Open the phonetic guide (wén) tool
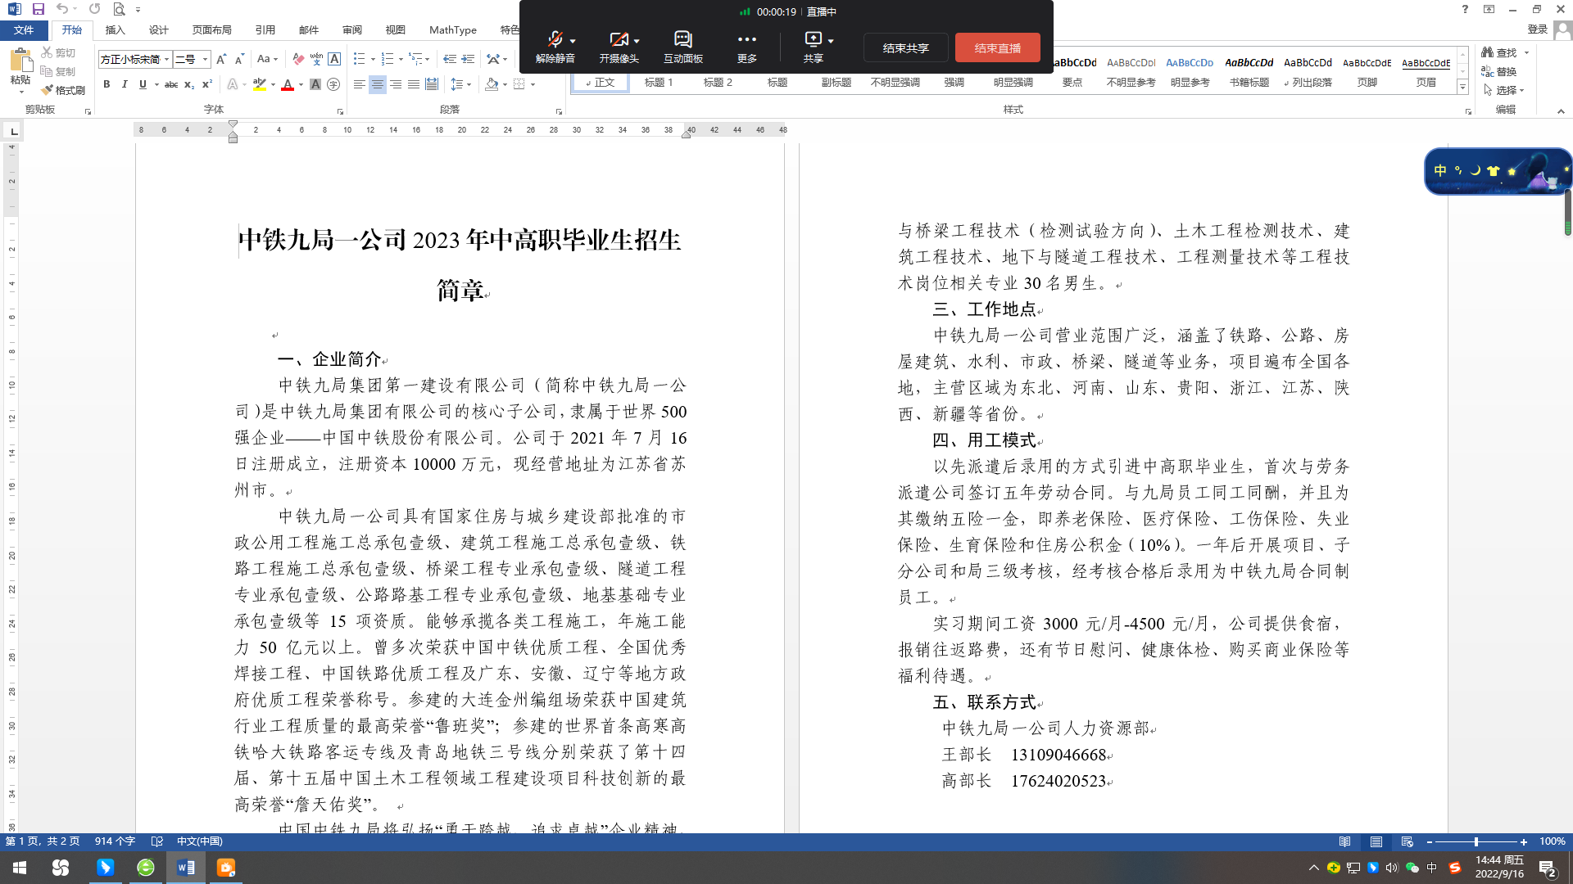1573x884 pixels. pyautogui.click(x=316, y=59)
